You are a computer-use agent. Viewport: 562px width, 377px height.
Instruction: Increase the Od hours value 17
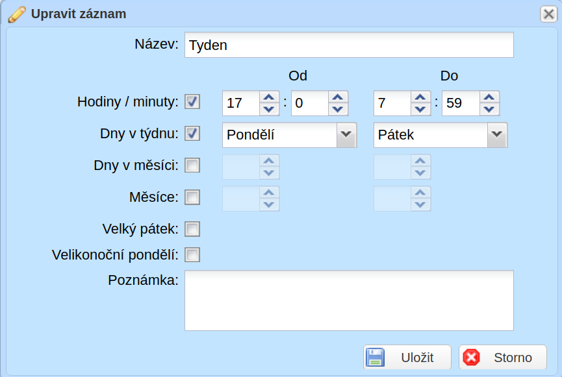[269, 97]
